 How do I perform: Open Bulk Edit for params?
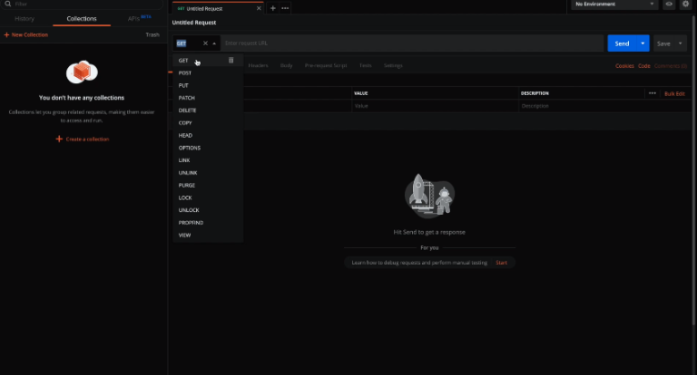674,93
